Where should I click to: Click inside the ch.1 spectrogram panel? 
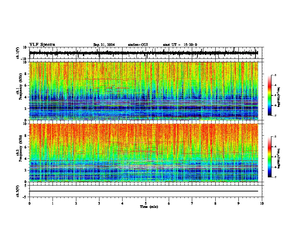tap(144, 91)
